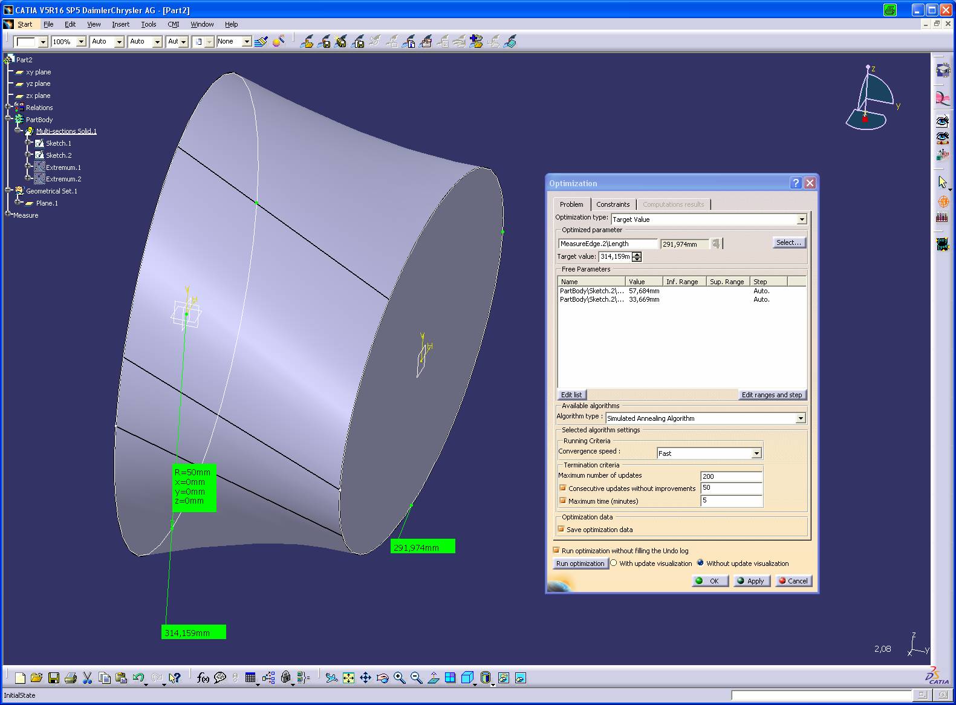Viewport: 956px width, 705px height.
Task: Toggle 'Consecutive updates without improvements' checkbox
Action: click(x=562, y=488)
